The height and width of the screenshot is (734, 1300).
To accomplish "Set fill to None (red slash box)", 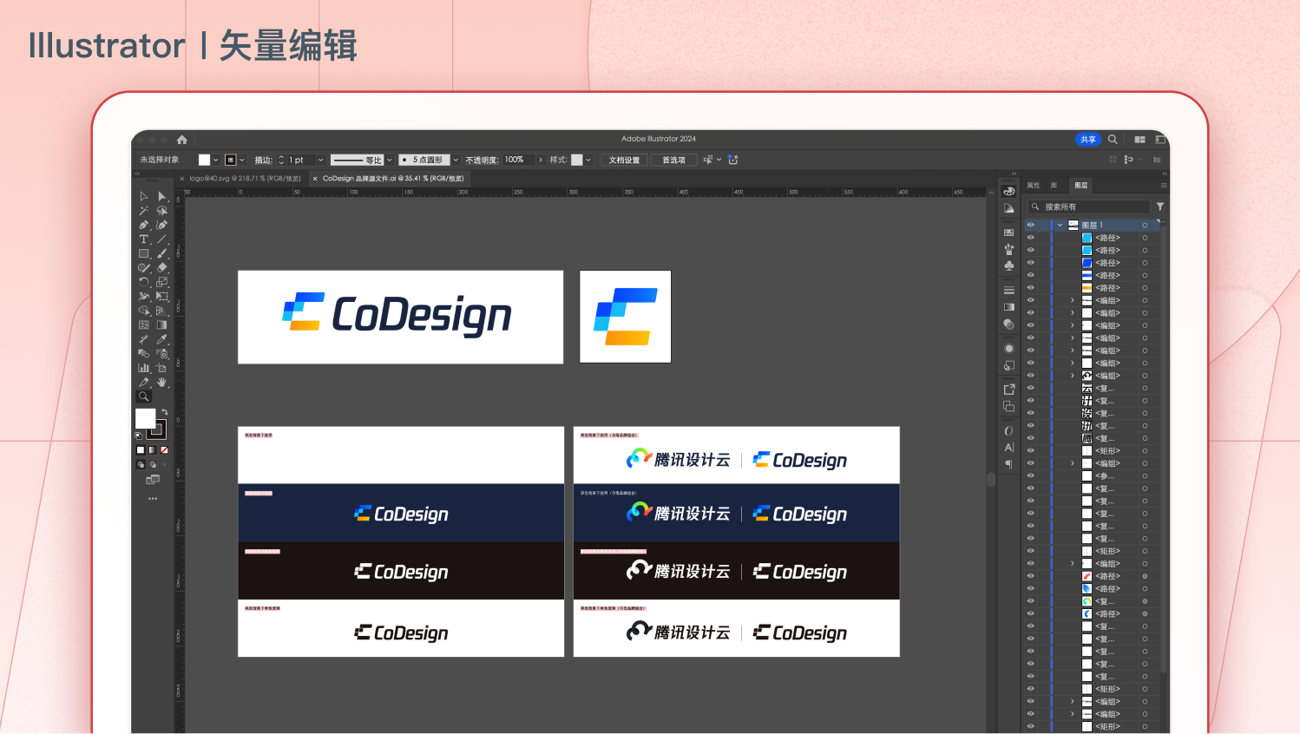I will tap(164, 450).
